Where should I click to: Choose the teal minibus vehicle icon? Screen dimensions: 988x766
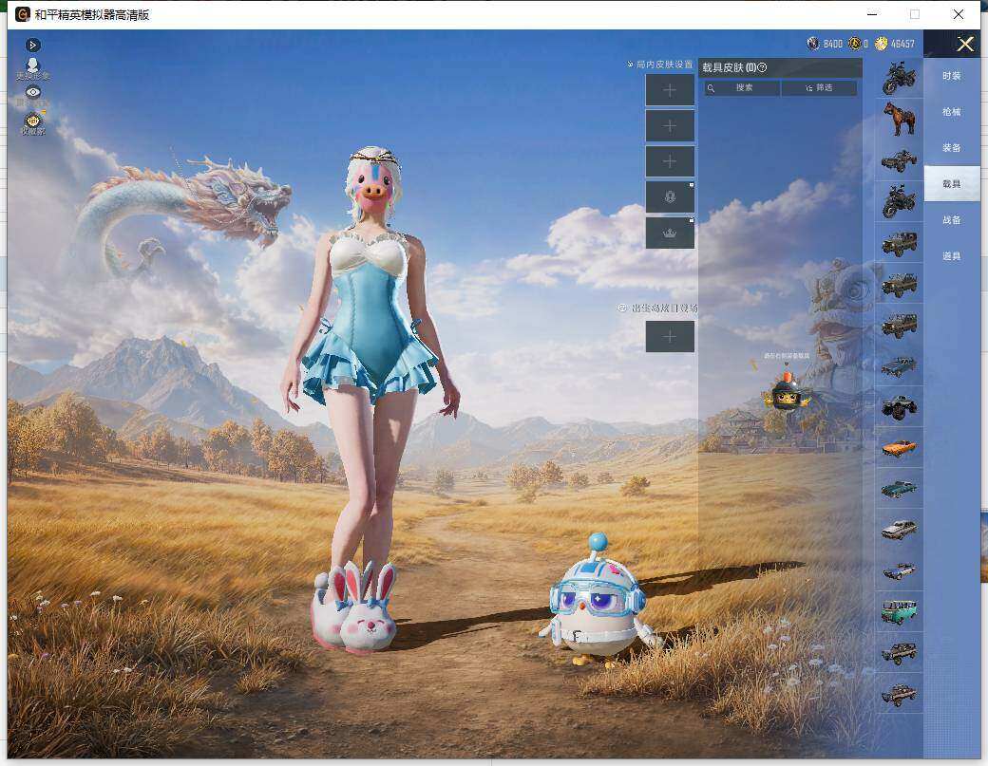899,612
